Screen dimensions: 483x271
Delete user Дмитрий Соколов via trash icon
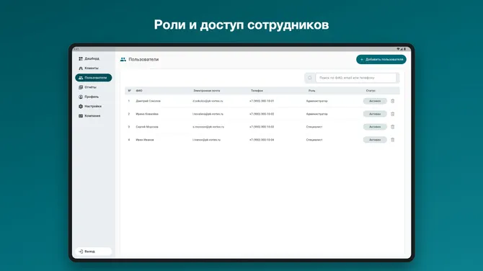tap(393, 101)
